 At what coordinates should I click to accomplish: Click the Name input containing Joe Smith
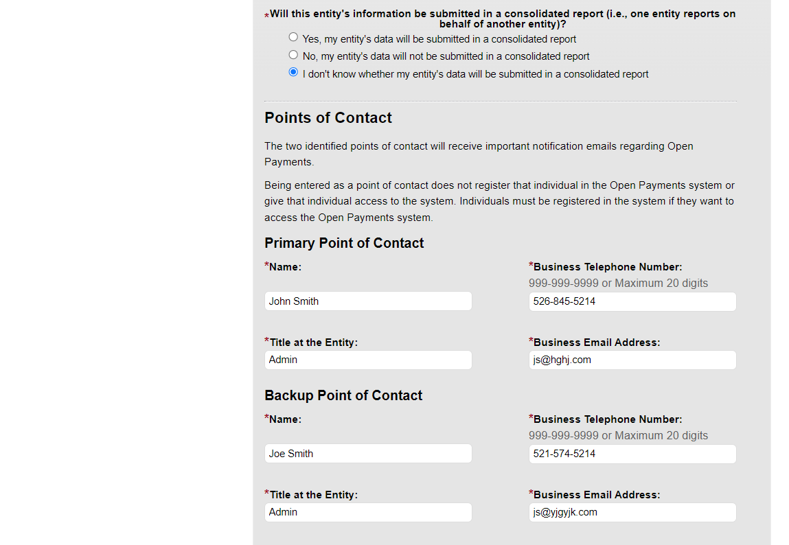368,454
